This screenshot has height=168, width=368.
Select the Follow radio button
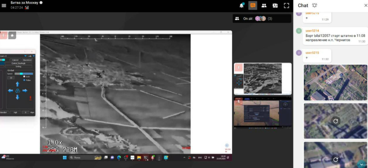point(24,80)
